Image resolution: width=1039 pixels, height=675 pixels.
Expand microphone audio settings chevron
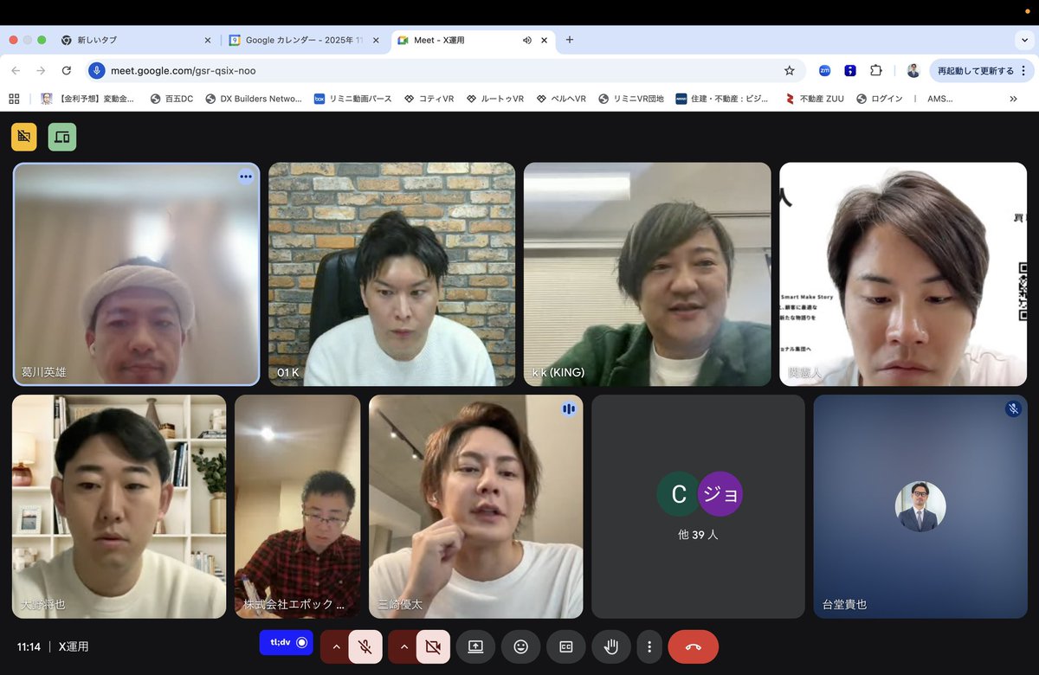point(337,646)
